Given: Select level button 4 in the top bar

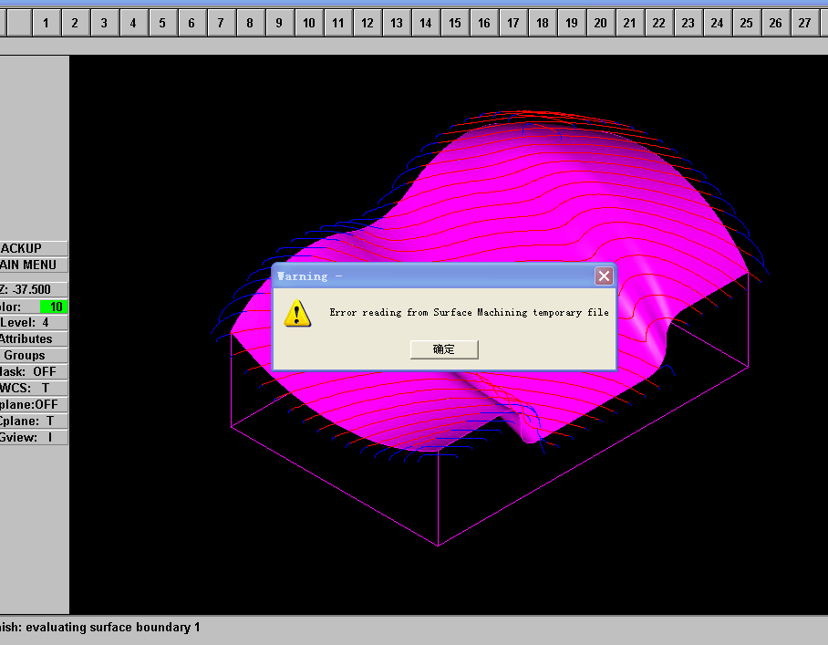Looking at the screenshot, I should pos(133,23).
